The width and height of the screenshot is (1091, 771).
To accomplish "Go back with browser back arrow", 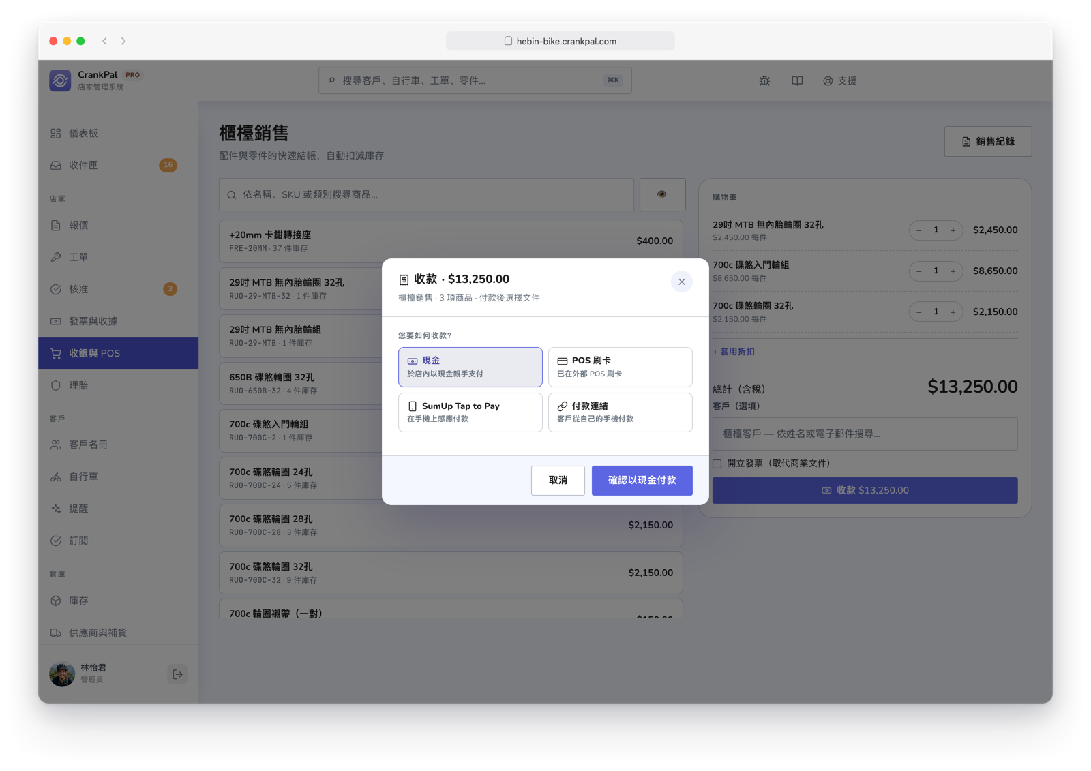I will (104, 41).
